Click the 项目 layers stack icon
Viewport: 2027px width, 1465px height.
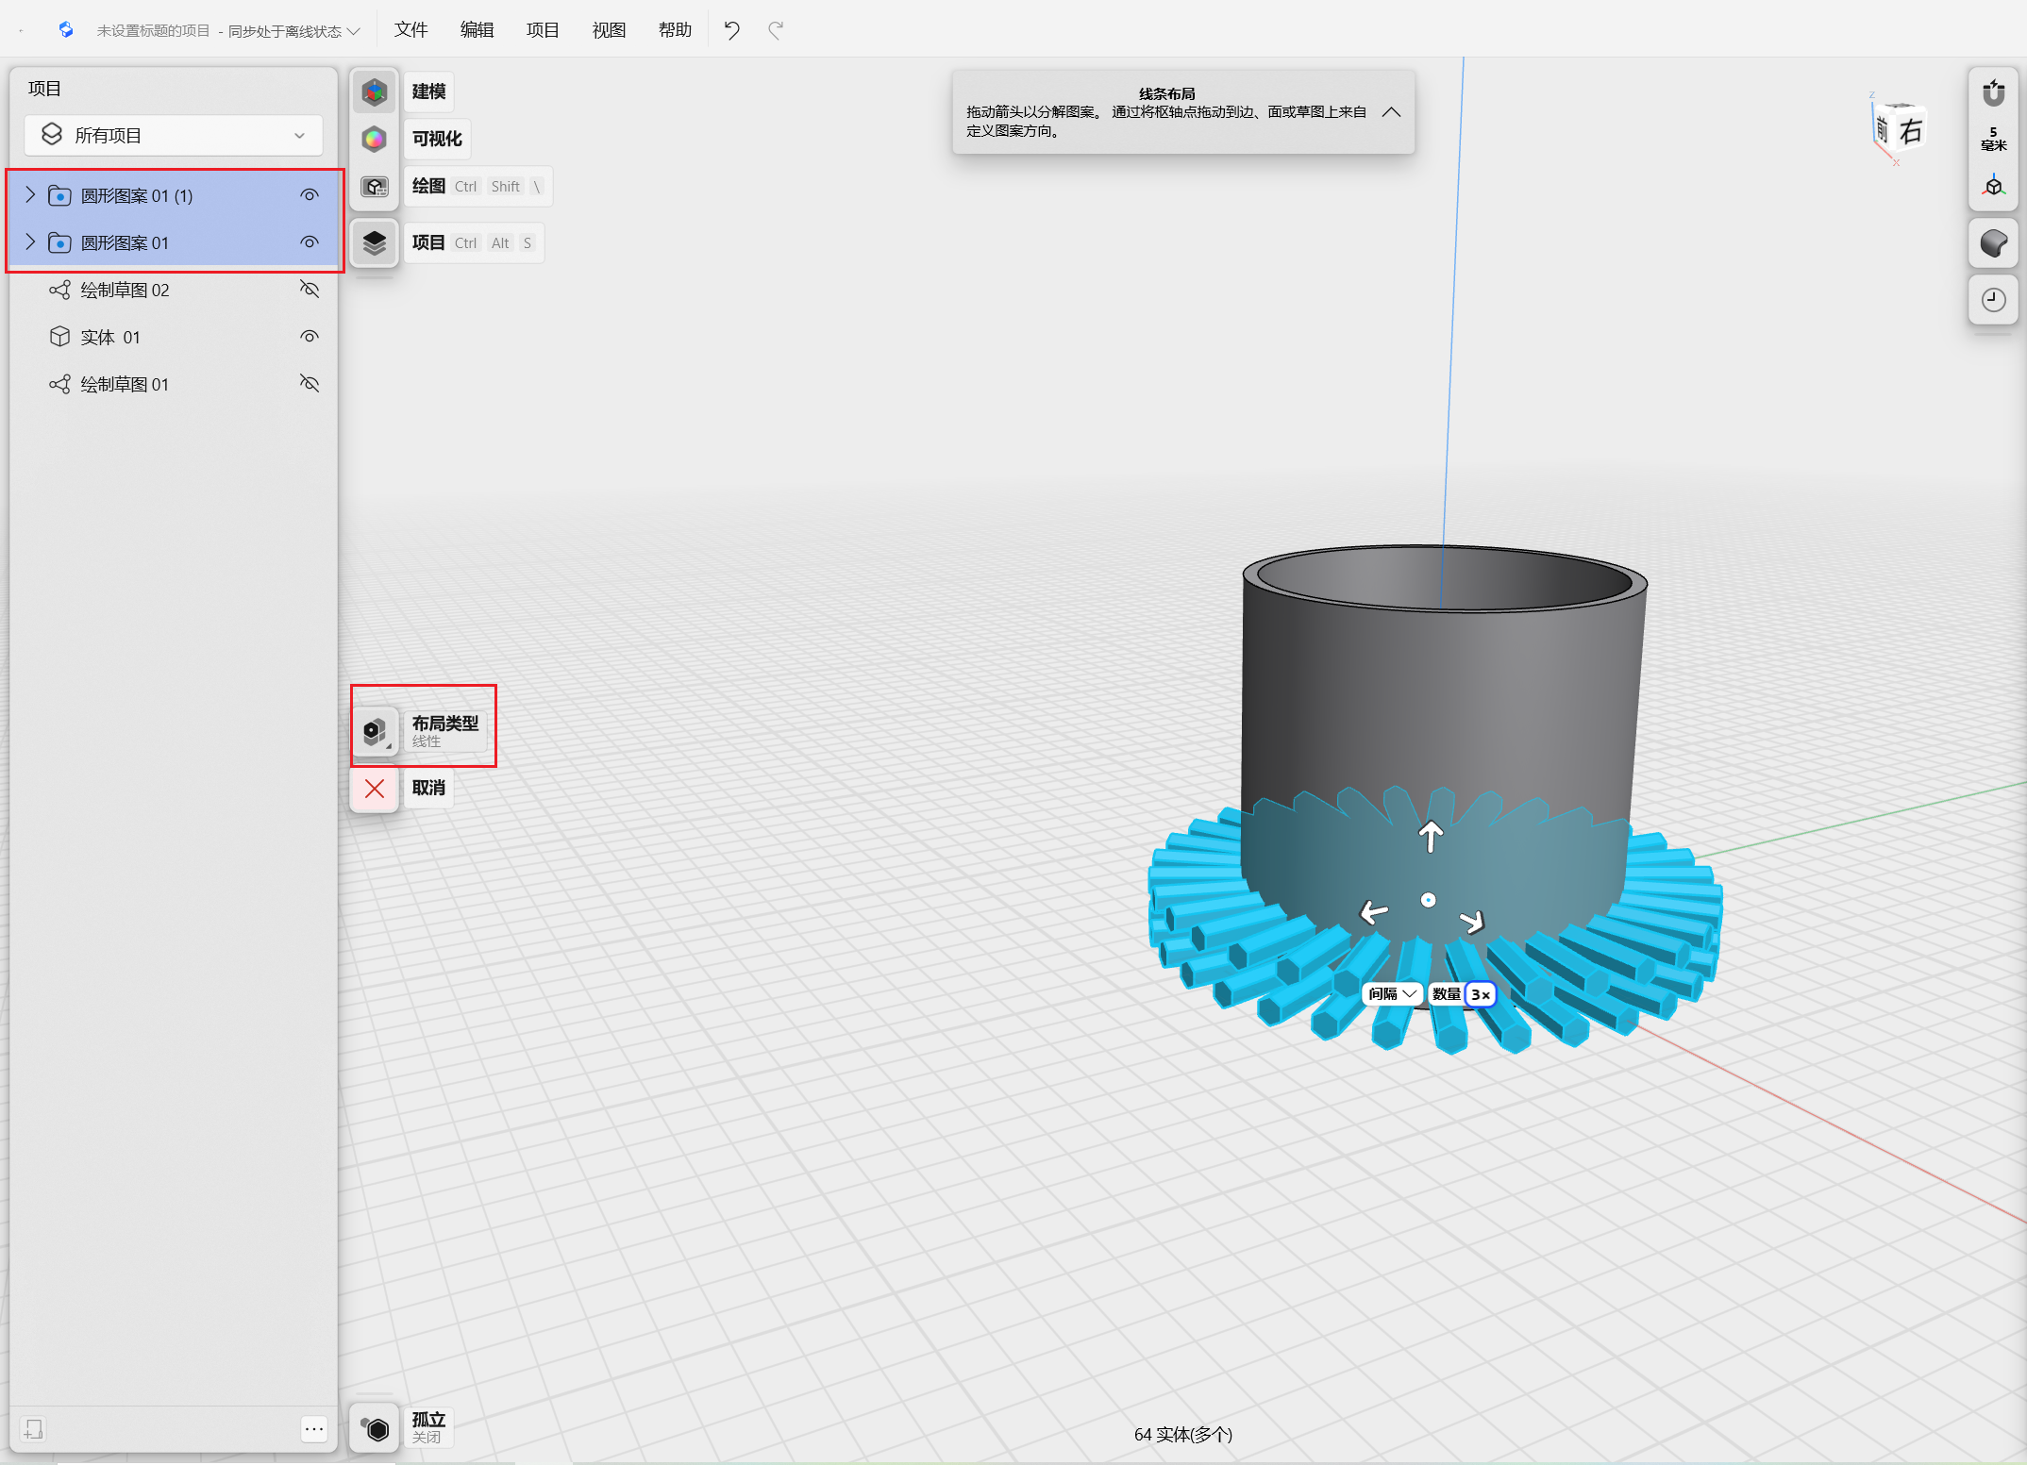click(x=375, y=243)
